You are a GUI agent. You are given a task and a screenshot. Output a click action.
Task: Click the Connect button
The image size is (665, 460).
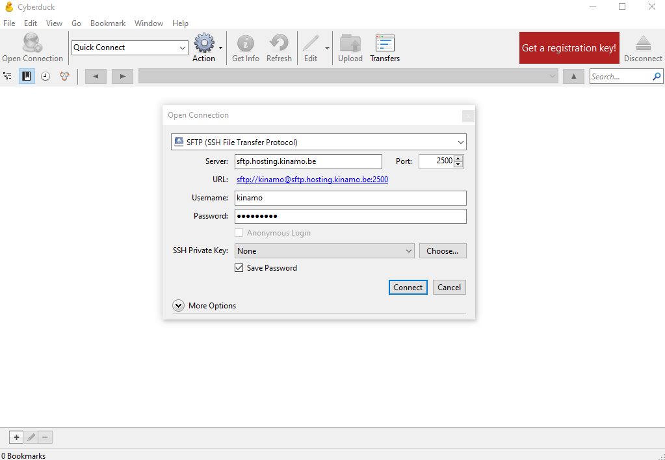coord(408,287)
